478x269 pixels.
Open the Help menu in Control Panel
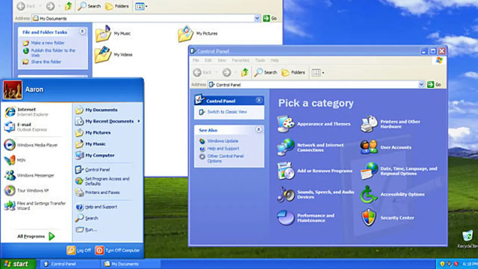point(274,60)
